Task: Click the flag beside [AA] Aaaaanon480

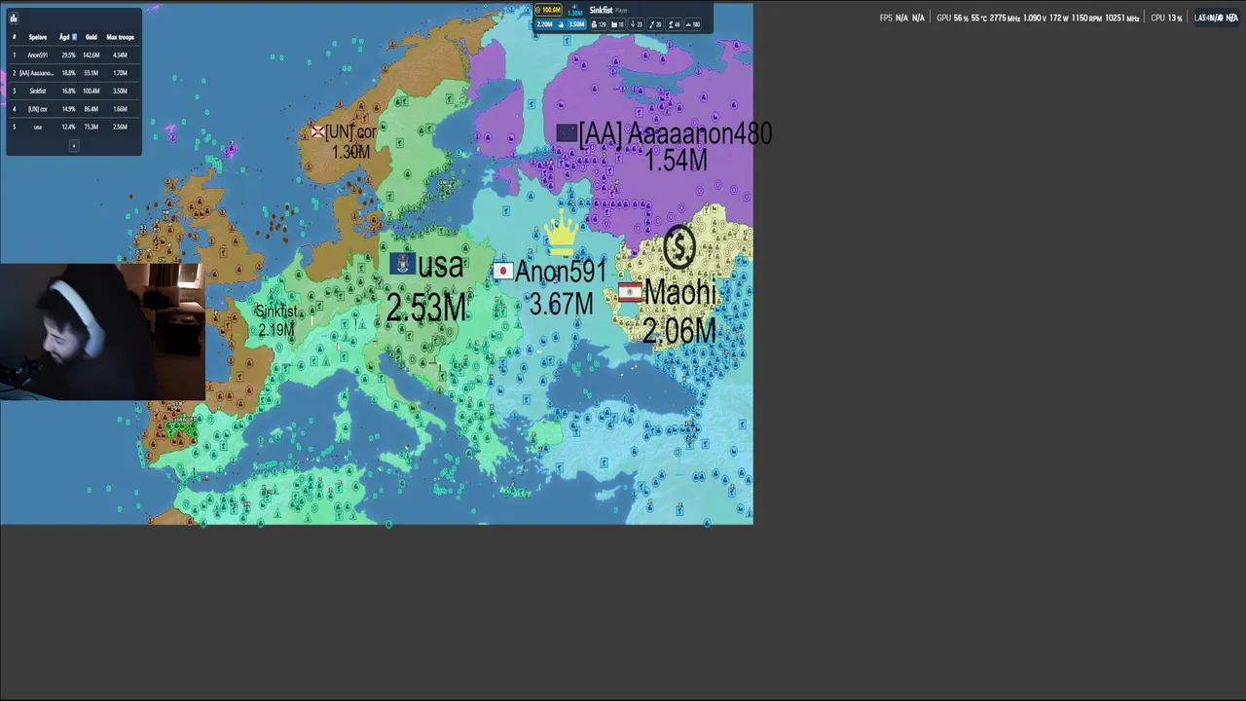Action: [x=567, y=132]
